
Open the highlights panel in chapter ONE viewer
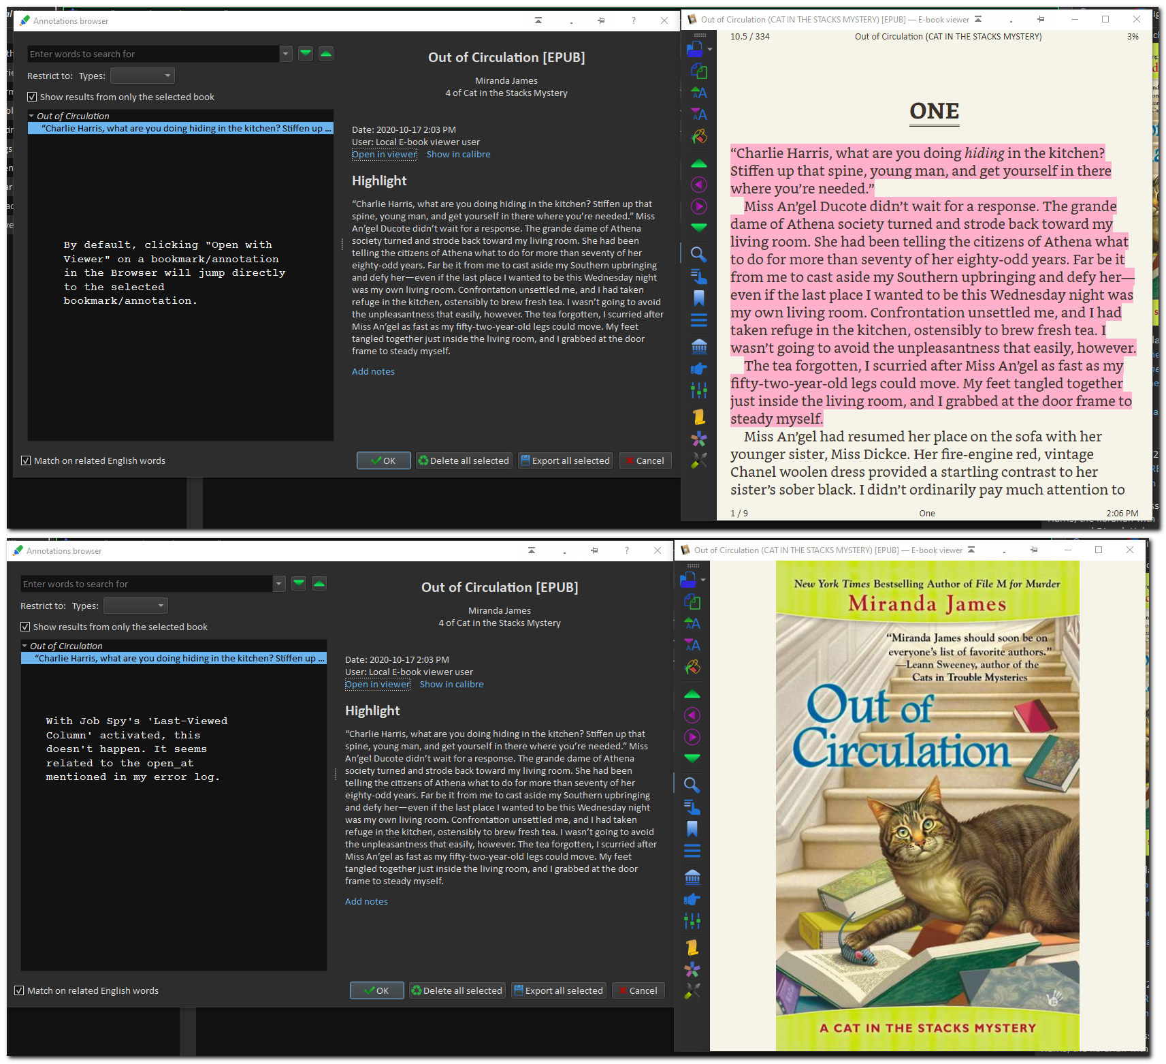click(x=699, y=277)
